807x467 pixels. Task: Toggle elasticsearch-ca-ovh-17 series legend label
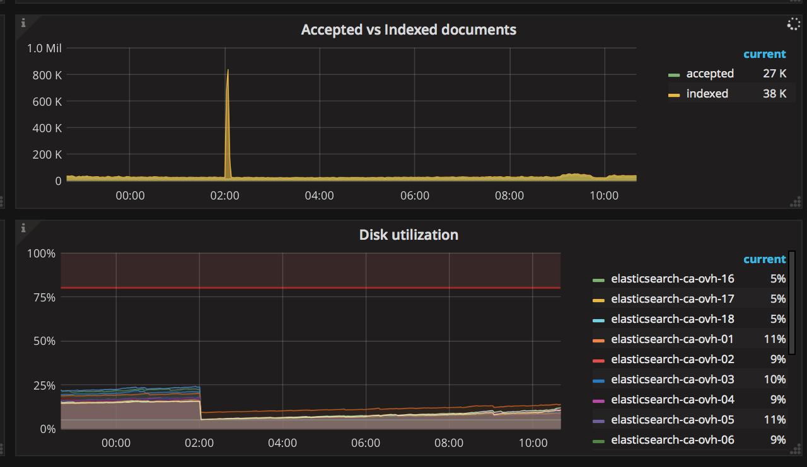click(x=673, y=299)
